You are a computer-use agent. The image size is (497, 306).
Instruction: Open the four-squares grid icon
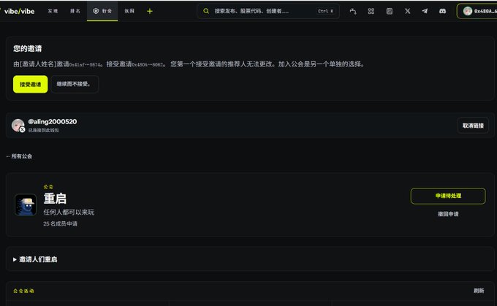[x=371, y=11]
